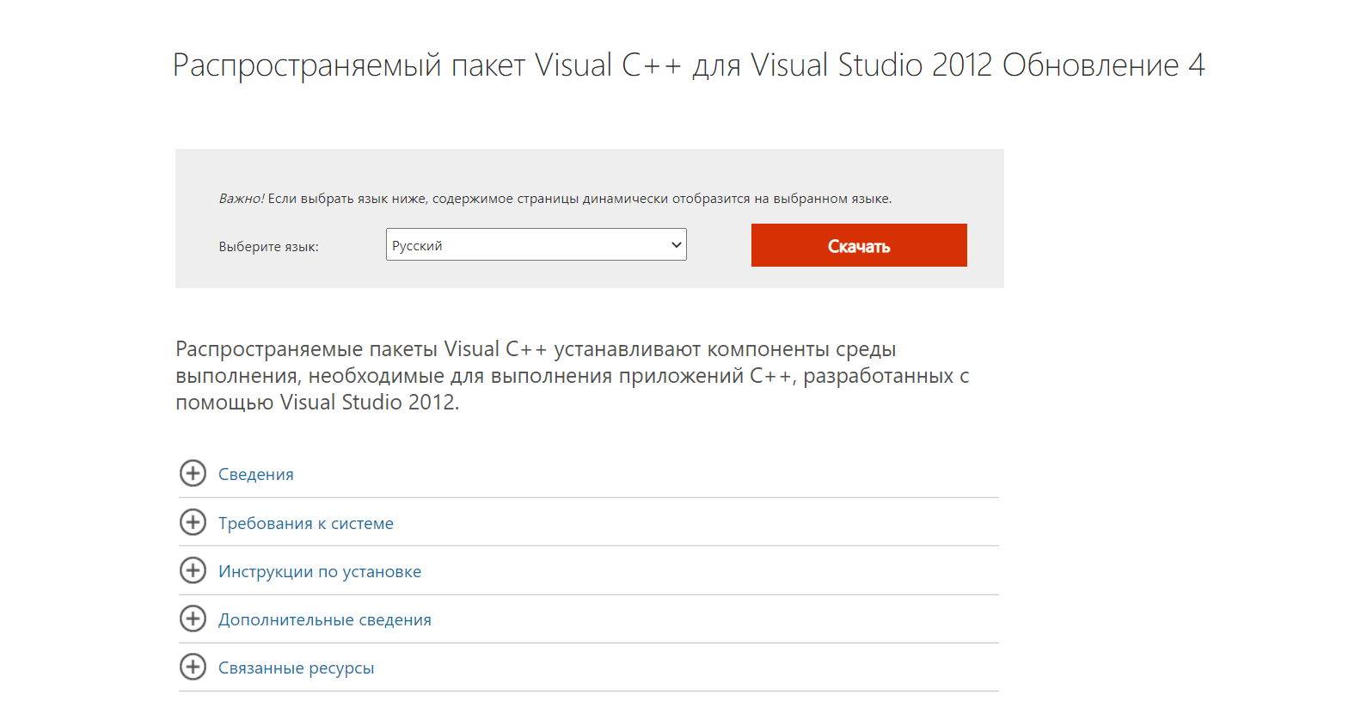Image resolution: width=1367 pixels, height=720 pixels.
Task: Click the plus icon beside Инструкции по установке
Action: click(193, 570)
